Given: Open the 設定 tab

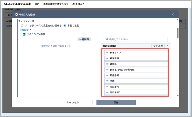Looking at the screenshot, I should coord(37,4).
